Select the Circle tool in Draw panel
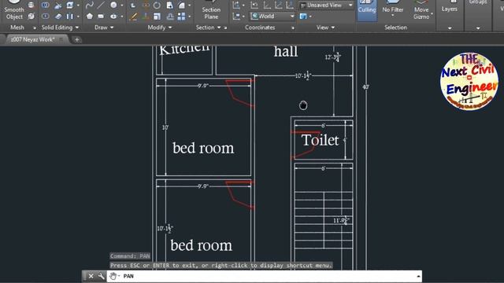Image resolution: width=504 pixels, height=283 pixels. tap(113, 5)
